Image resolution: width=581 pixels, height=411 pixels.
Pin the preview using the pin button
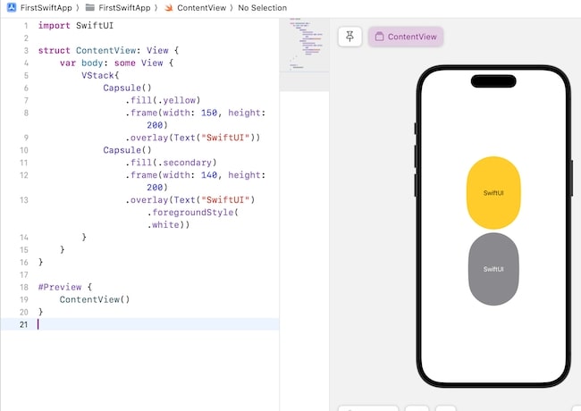pos(349,37)
